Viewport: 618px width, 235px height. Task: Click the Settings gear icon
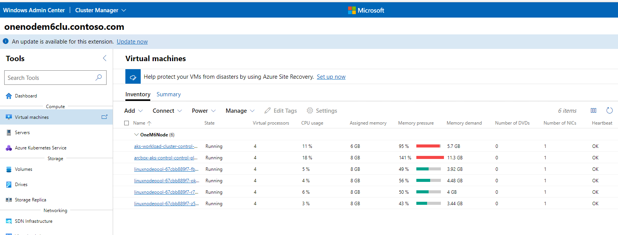pos(310,110)
